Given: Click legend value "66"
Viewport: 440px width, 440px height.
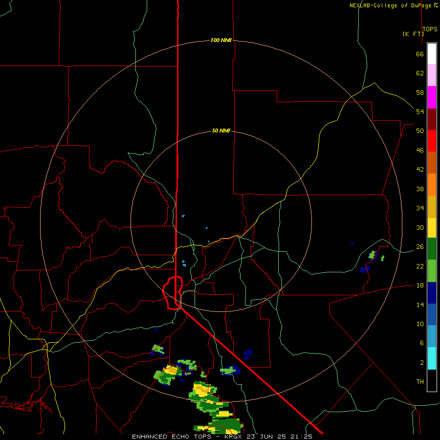Looking at the screenshot, I should 420,54.
